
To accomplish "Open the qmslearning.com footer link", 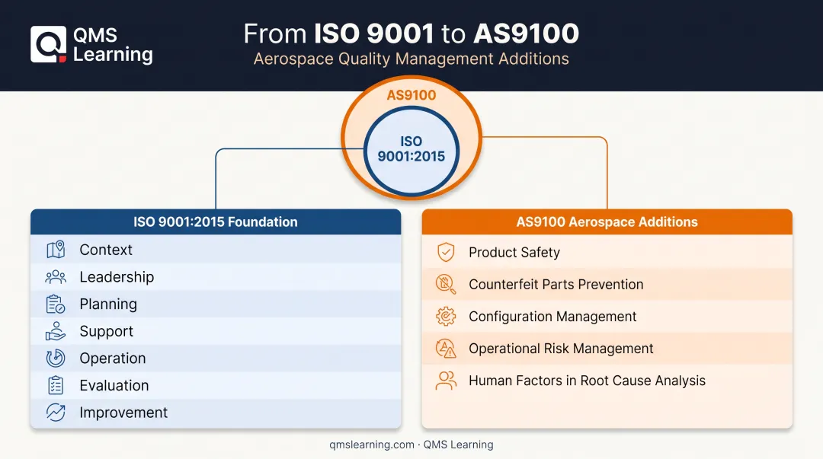I will click(372, 445).
